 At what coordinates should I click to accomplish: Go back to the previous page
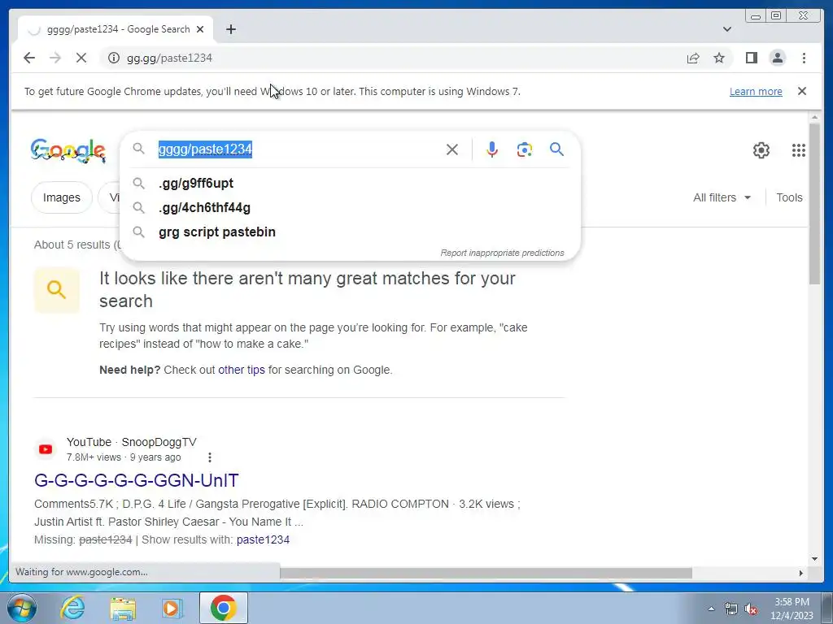pos(29,58)
